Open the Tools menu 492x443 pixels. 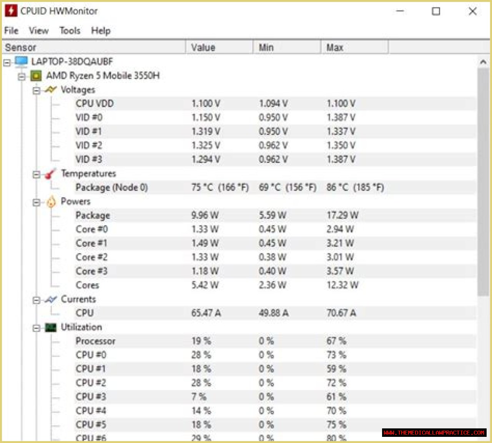point(70,31)
